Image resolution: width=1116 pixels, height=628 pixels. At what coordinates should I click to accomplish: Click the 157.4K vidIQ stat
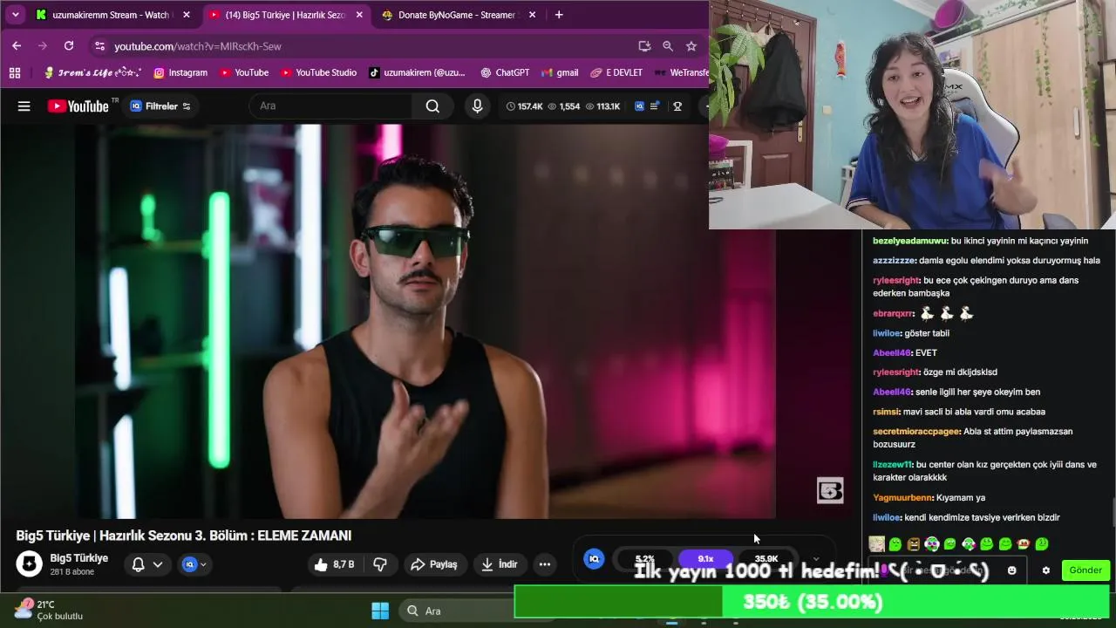524,106
